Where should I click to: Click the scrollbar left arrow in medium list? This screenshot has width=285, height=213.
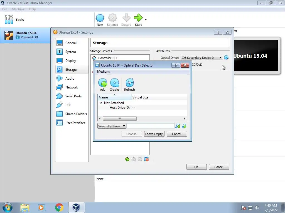coord(100,118)
